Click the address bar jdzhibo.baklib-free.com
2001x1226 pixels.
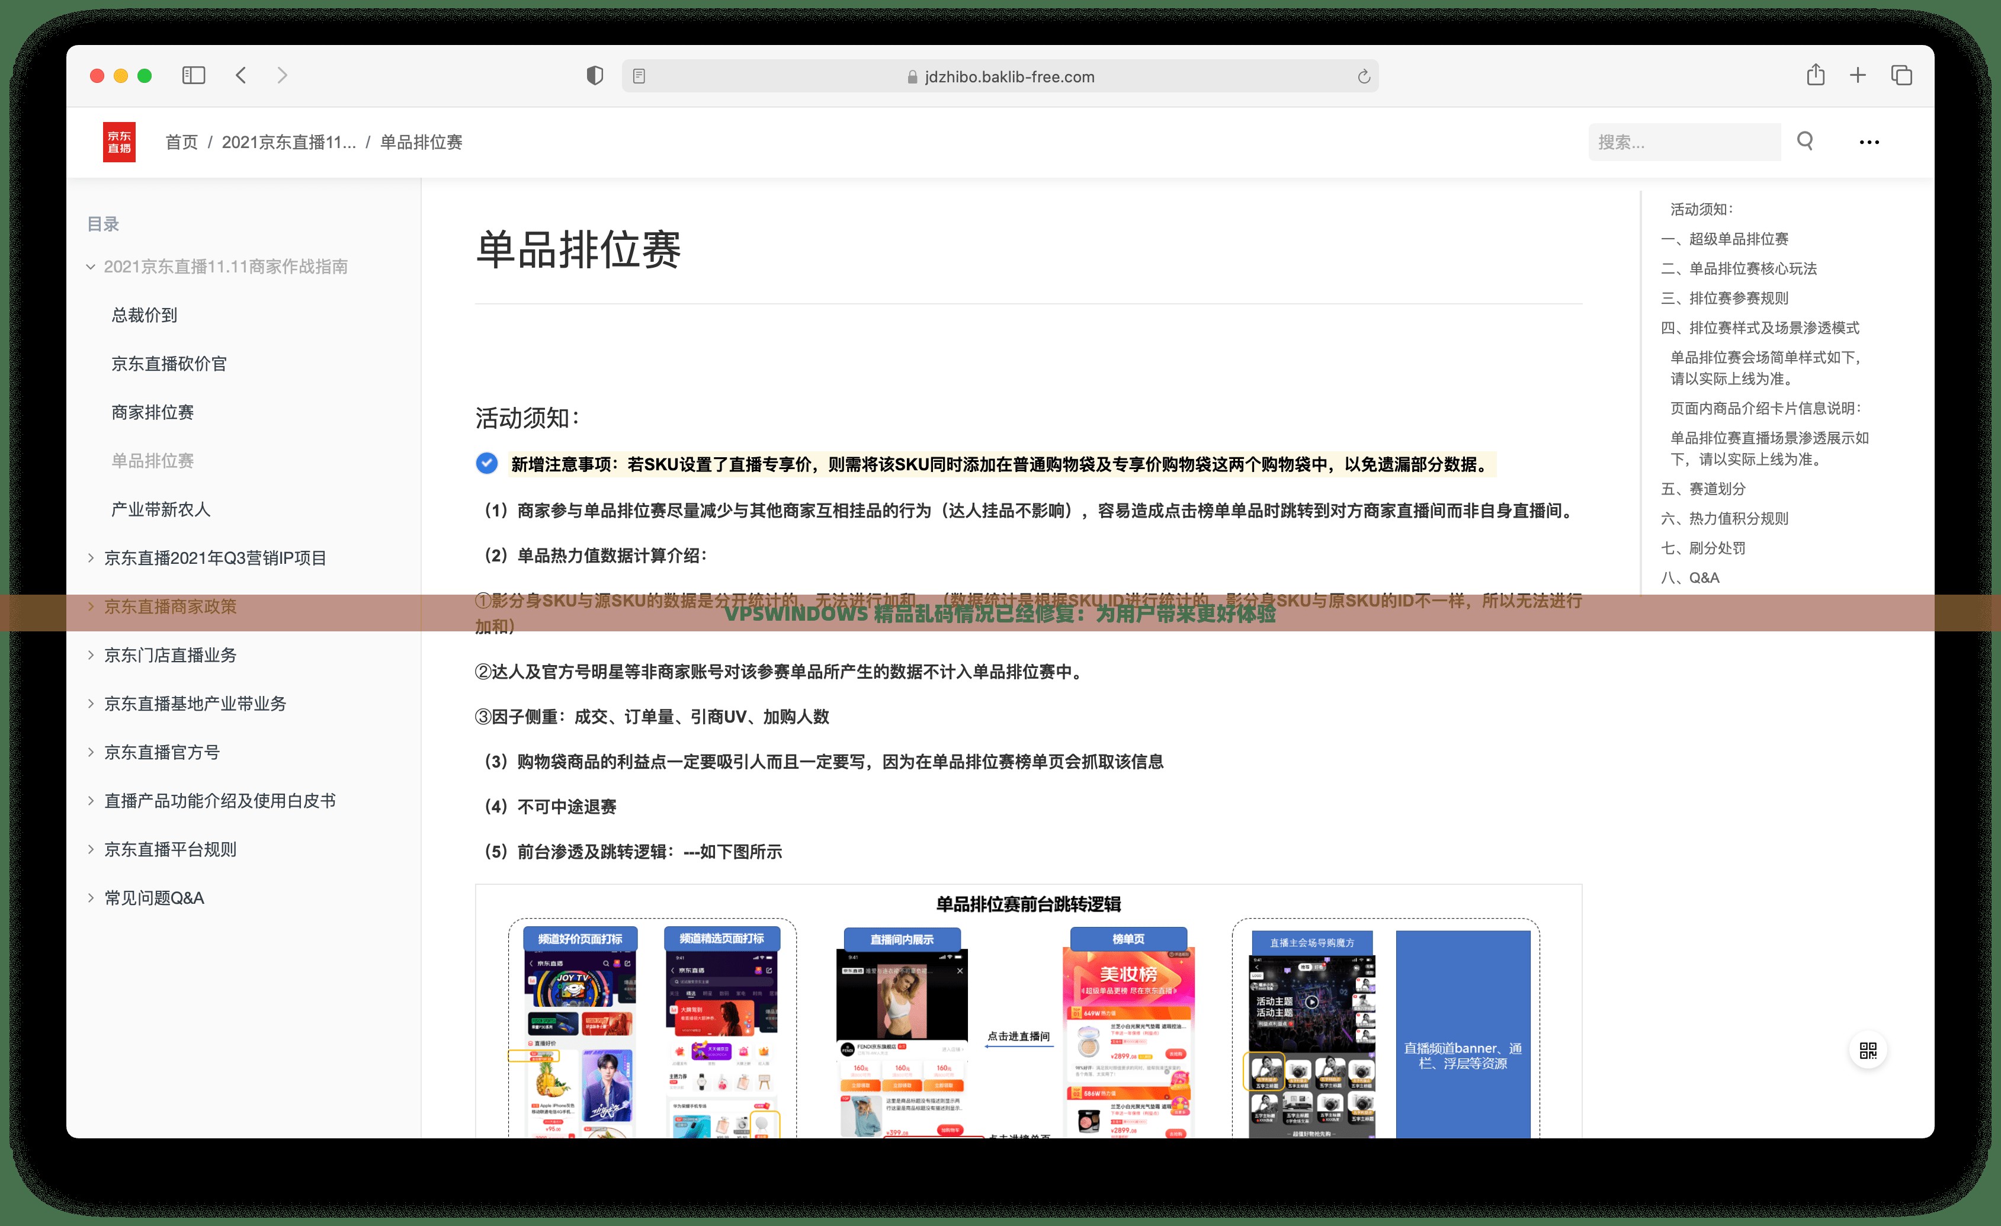click(x=1001, y=76)
